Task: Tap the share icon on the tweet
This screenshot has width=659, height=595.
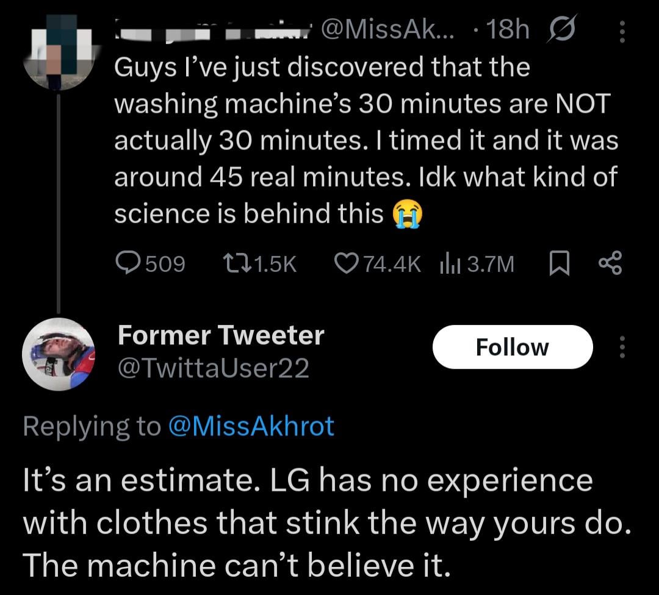Action: [610, 263]
